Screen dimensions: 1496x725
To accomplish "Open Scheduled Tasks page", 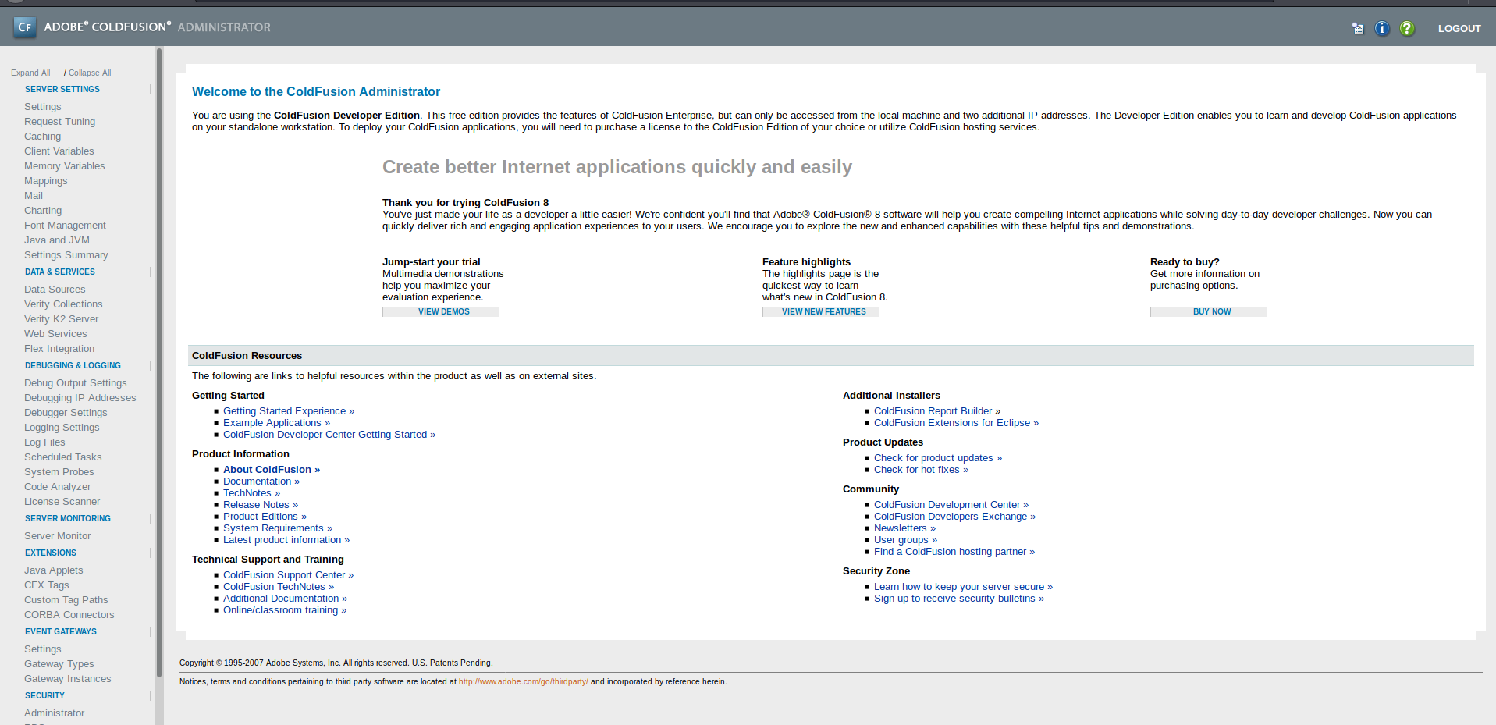I will point(62,457).
